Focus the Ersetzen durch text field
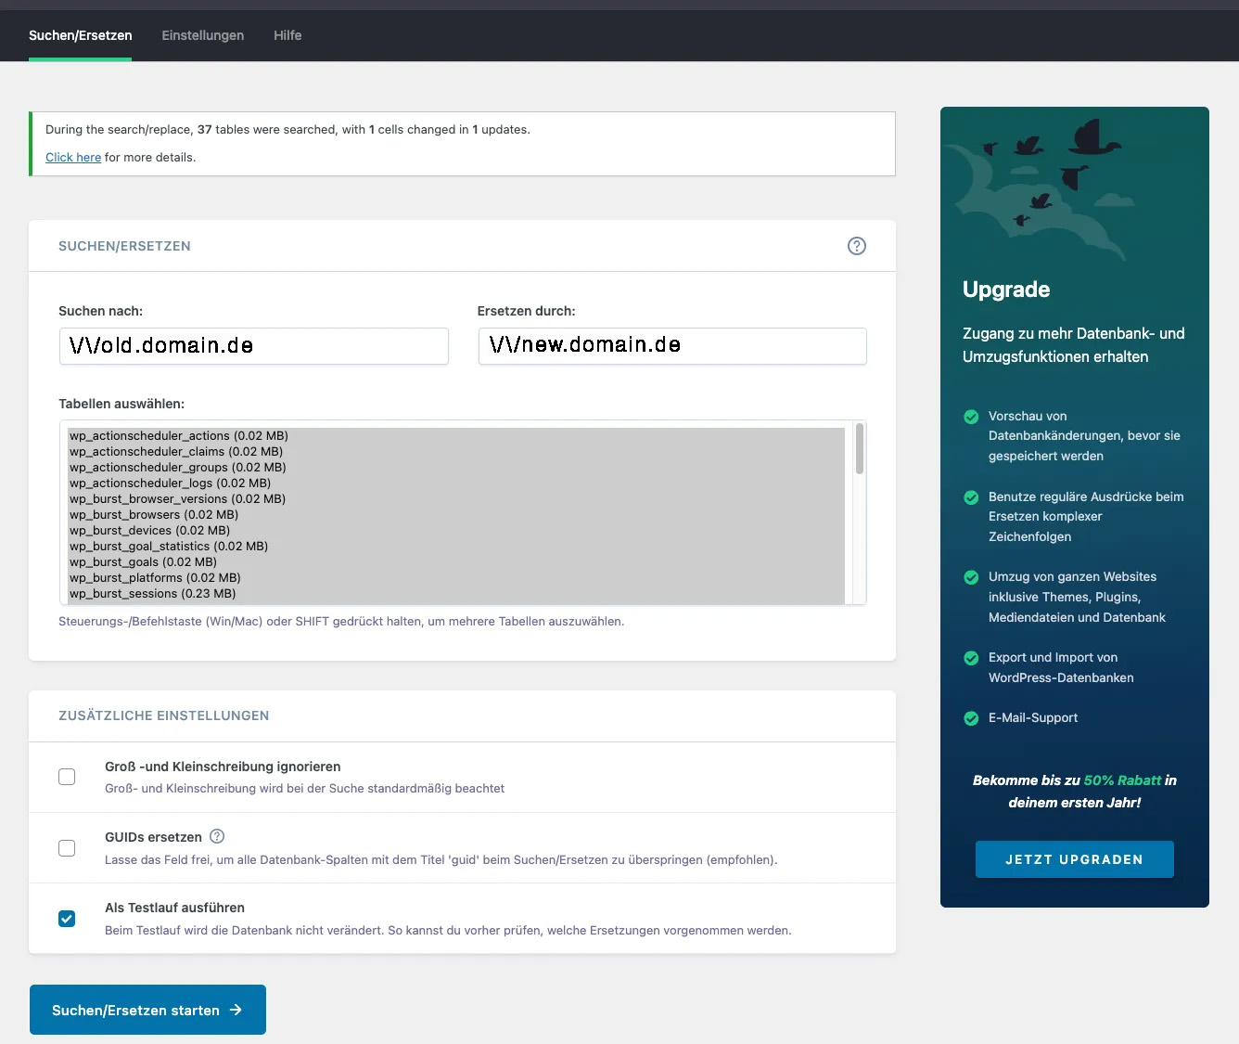 tap(672, 346)
